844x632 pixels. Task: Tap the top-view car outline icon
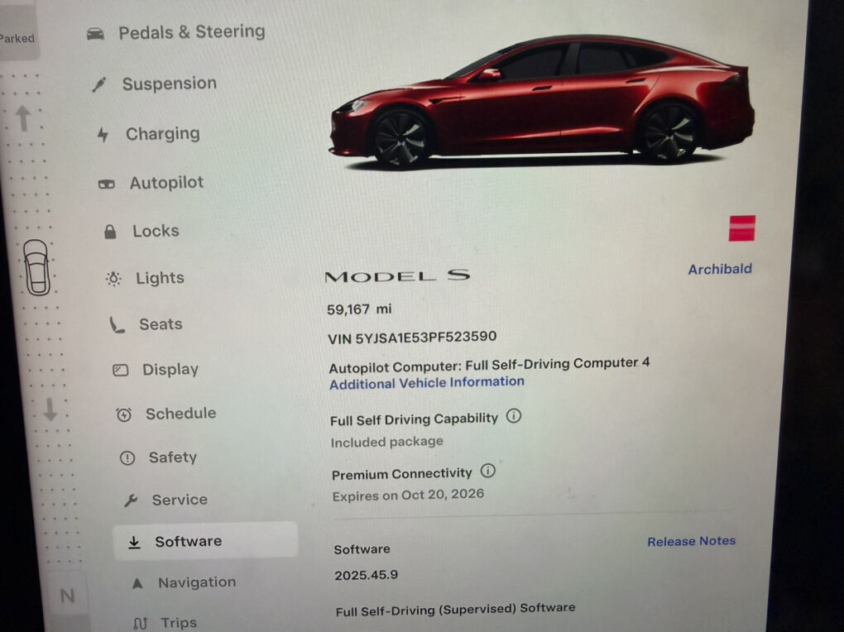tap(37, 267)
